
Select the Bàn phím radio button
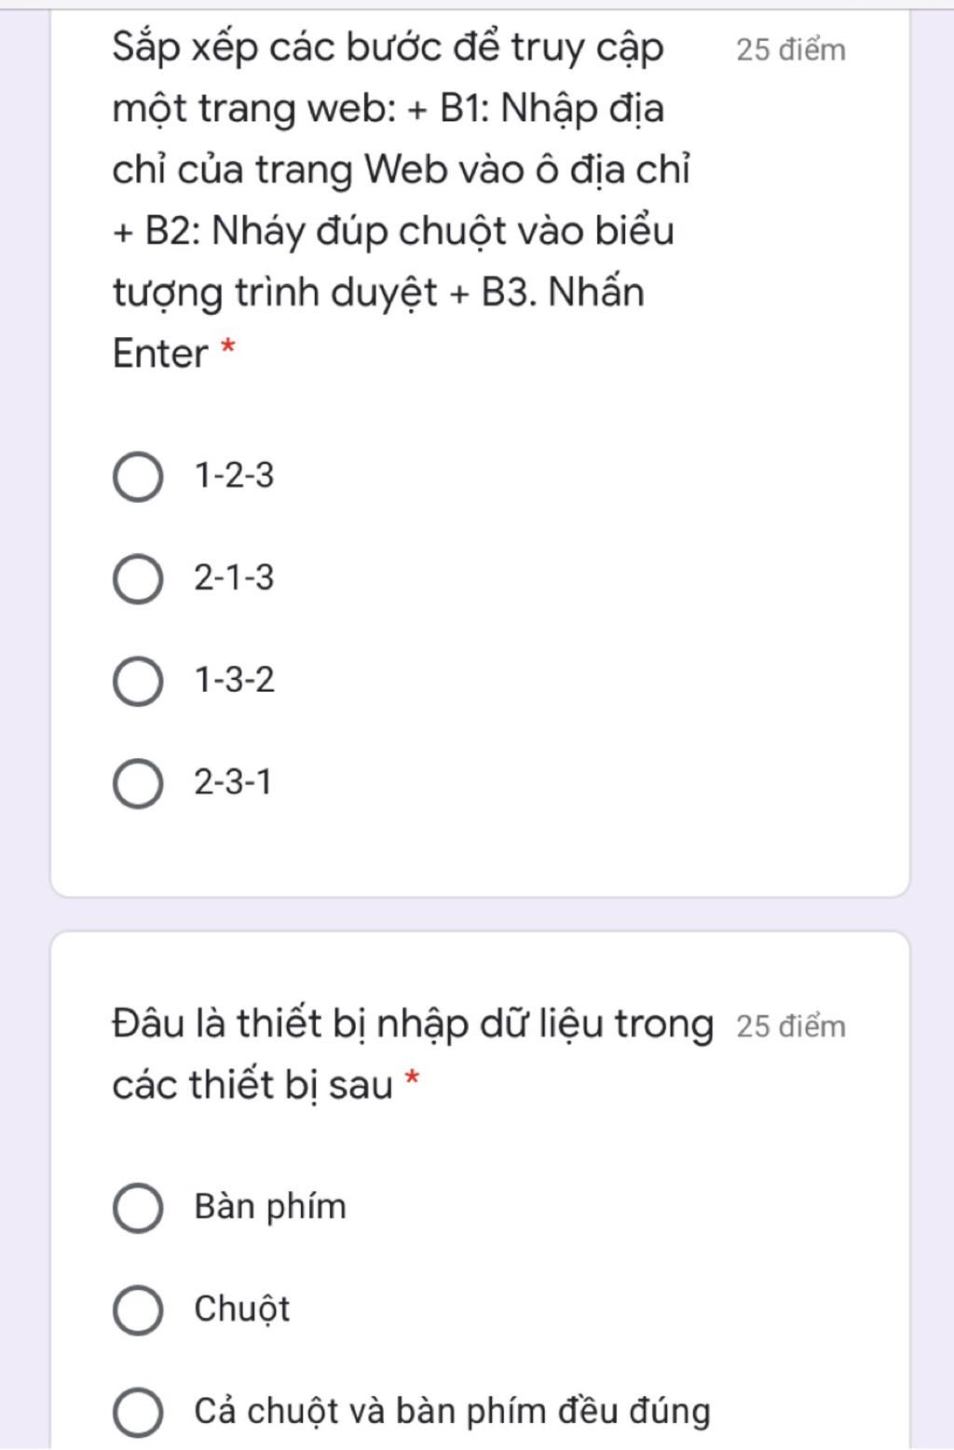point(138,1209)
